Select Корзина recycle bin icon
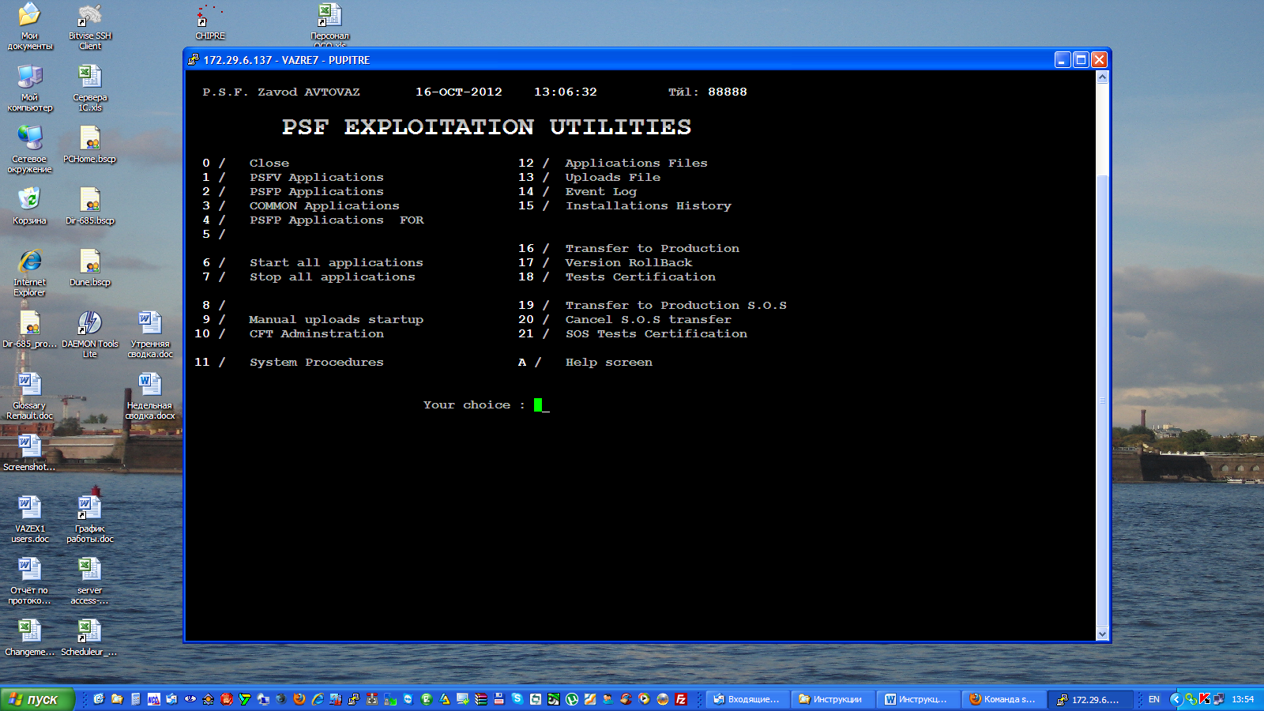Image resolution: width=1264 pixels, height=711 pixels. click(x=29, y=205)
